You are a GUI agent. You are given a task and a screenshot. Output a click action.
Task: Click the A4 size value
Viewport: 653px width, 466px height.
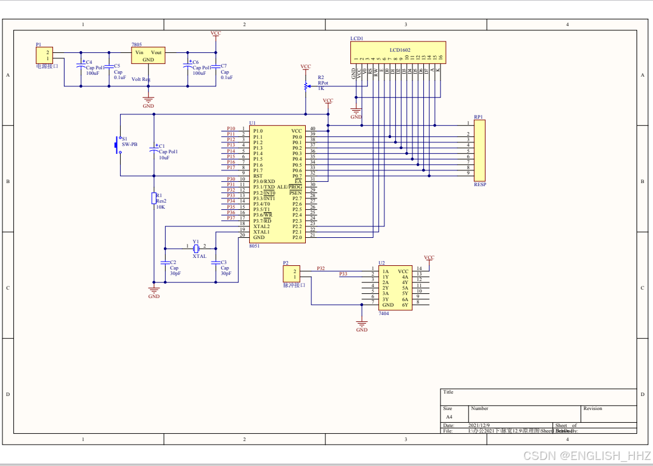pyautogui.click(x=449, y=417)
